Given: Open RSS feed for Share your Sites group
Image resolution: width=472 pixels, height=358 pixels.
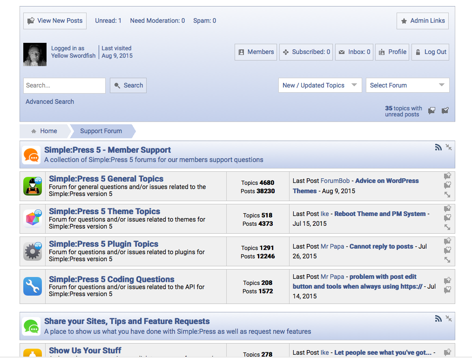Looking at the screenshot, I should 438,319.
